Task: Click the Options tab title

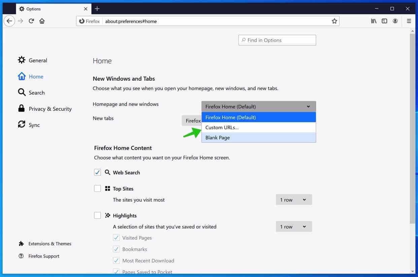Action: (x=34, y=9)
